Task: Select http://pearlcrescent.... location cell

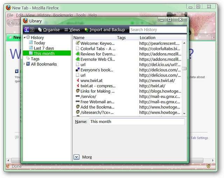Action: coord(160,43)
